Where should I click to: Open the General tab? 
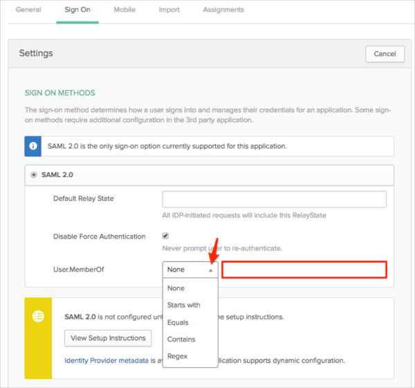(28, 10)
